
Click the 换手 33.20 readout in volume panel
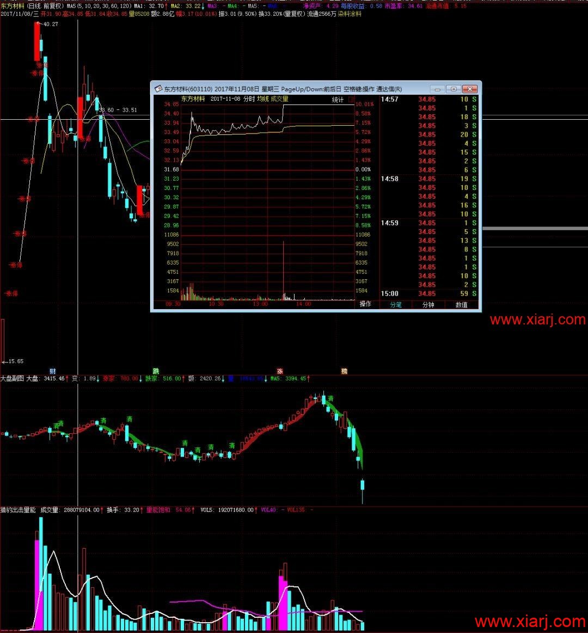click(x=123, y=510)
